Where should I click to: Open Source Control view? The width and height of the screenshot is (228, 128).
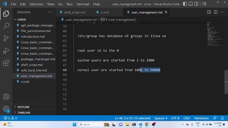coord(6,38)
